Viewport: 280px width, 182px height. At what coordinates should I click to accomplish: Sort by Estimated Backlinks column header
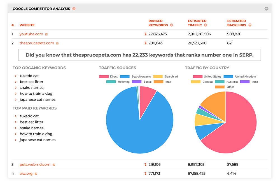[x=237, y=23]
